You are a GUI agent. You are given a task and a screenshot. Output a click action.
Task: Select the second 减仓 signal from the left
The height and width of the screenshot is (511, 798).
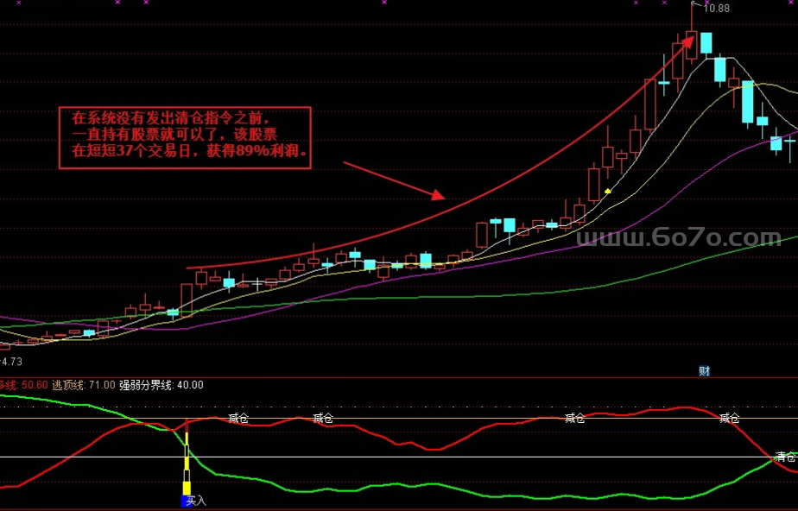(x=323, y=419)
